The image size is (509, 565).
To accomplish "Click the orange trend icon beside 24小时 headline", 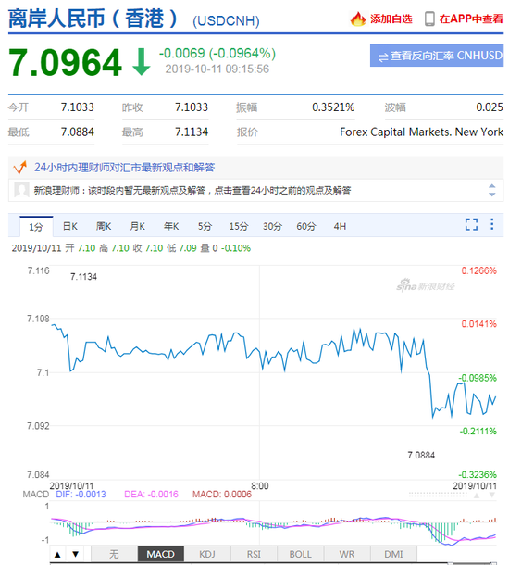I will (x=19, y=168).
